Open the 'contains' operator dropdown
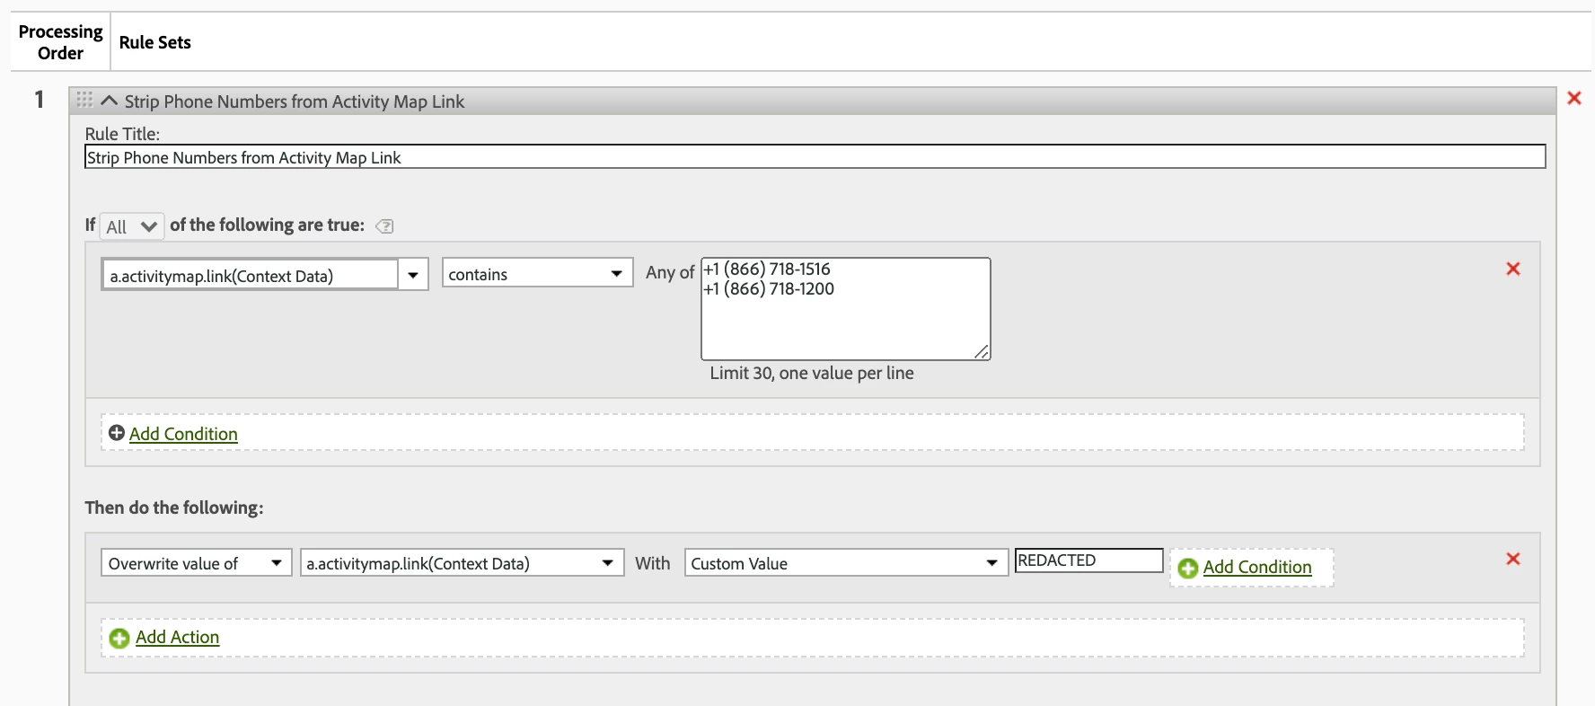Image resolution: width=1595 pixels, height=706 pixels. (537, 274)
